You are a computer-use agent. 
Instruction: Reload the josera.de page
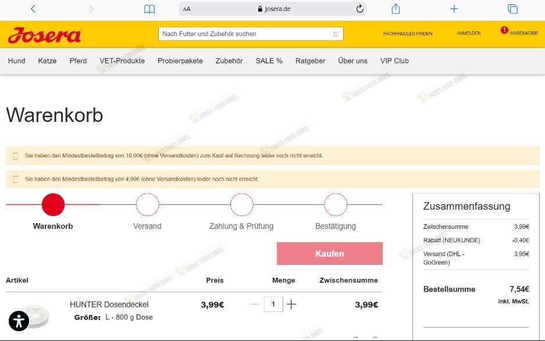coord(359,8)
